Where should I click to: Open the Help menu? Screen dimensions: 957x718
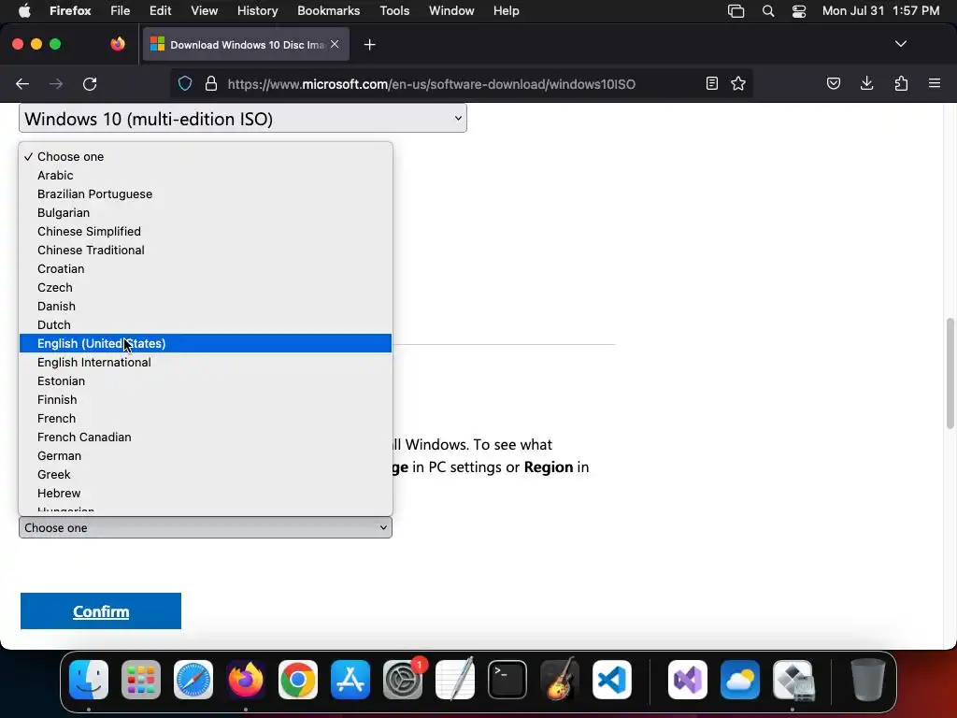[506, 10]
